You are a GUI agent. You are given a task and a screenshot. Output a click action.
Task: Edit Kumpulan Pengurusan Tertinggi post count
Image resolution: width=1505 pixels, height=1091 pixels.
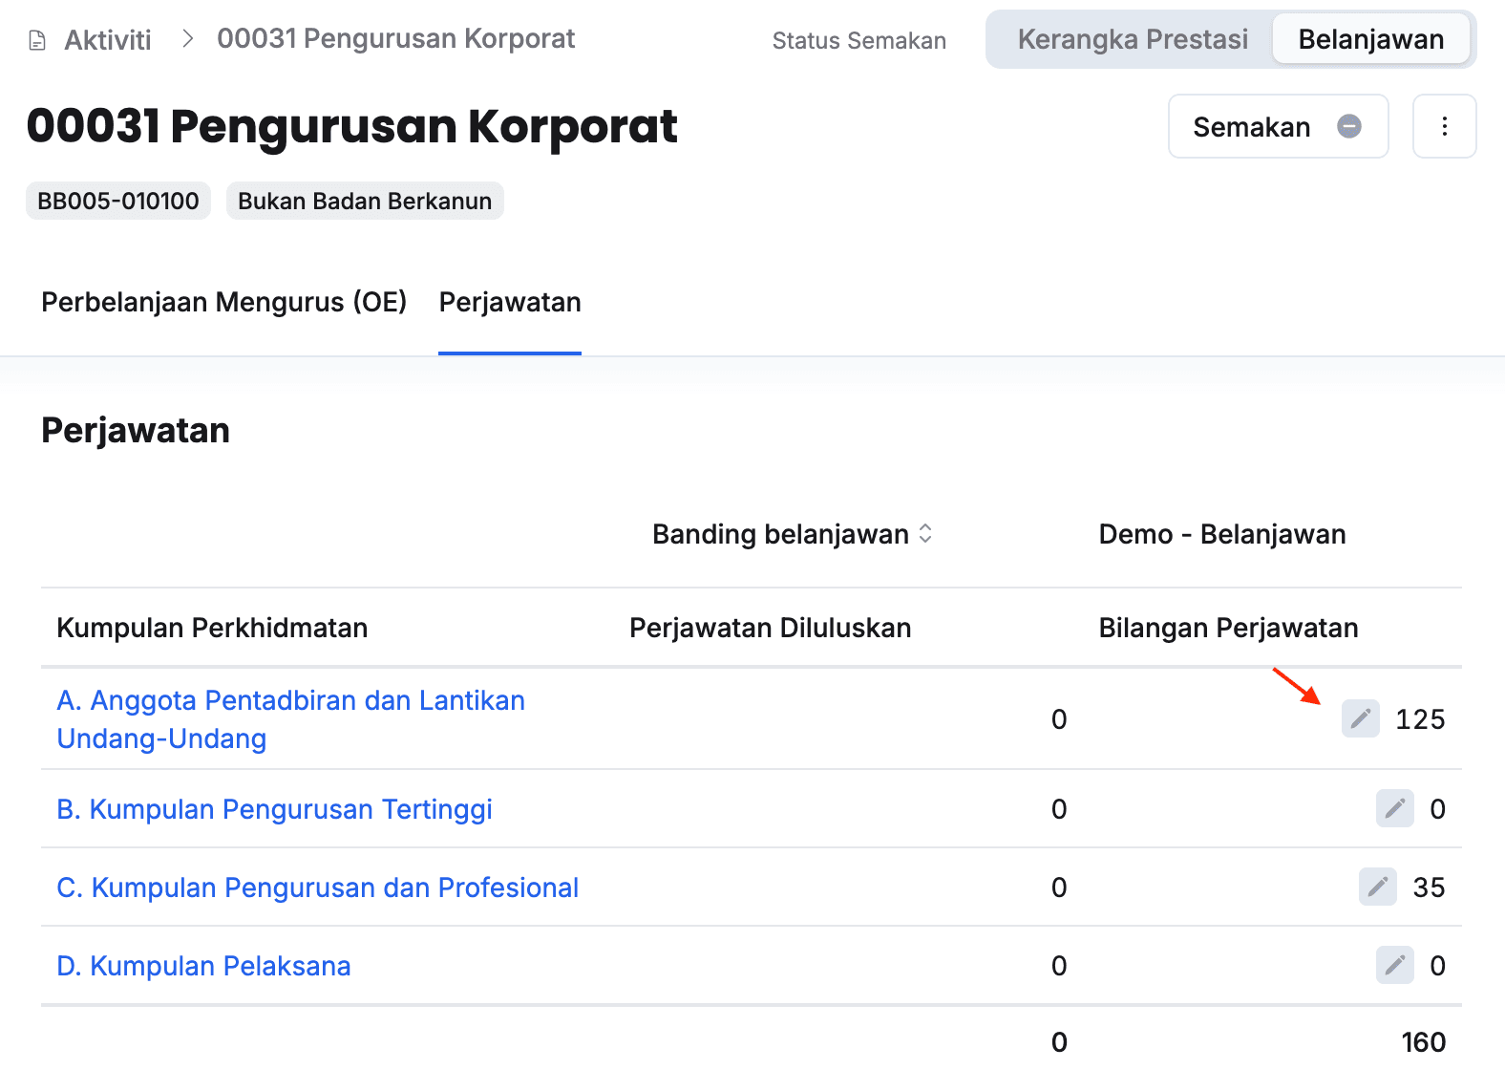tap(1394, 808)
